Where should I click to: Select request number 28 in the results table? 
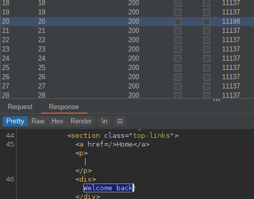(x=6, y=96)
